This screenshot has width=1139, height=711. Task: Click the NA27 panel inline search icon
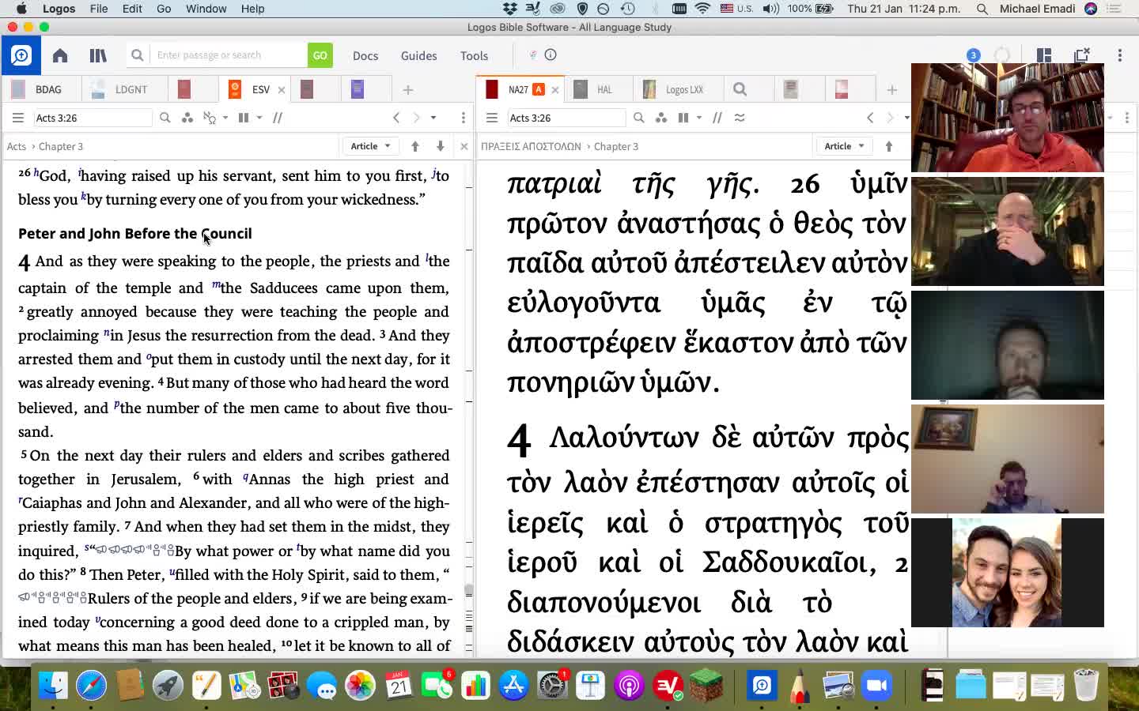pyautogui.click(x=639, y=118)
